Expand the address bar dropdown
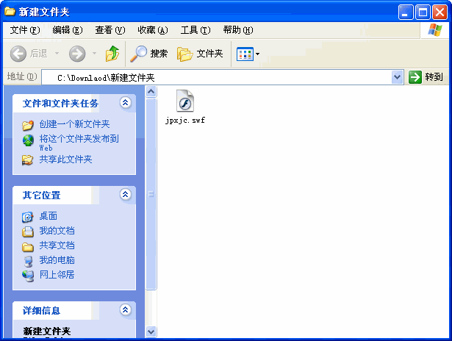This screenshot has width=452, height=341. click(x=397, y=77)
